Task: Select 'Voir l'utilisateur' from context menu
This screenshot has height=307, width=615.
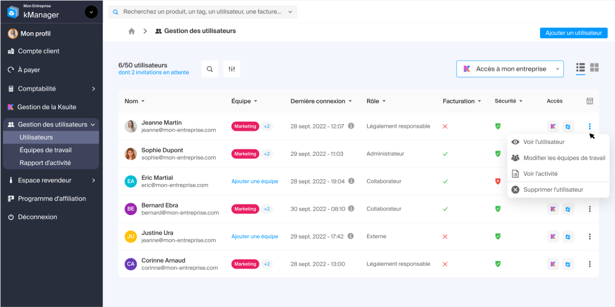Action: 544,142
